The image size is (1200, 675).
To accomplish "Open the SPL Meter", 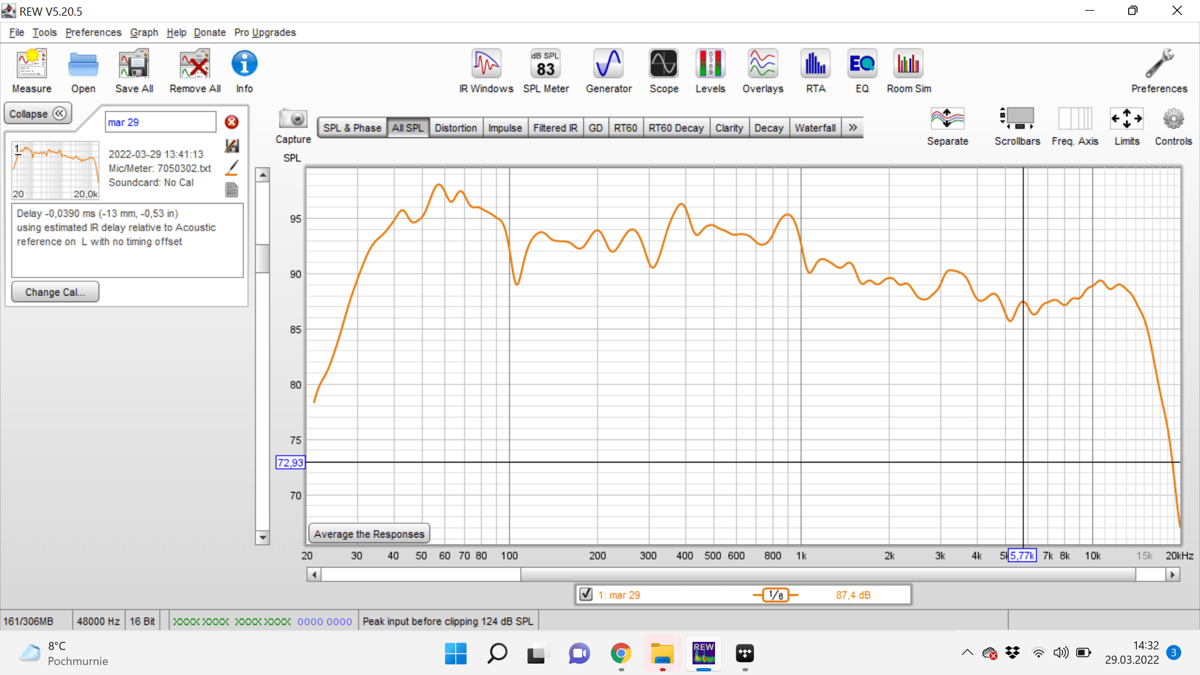I will [546, 64].
